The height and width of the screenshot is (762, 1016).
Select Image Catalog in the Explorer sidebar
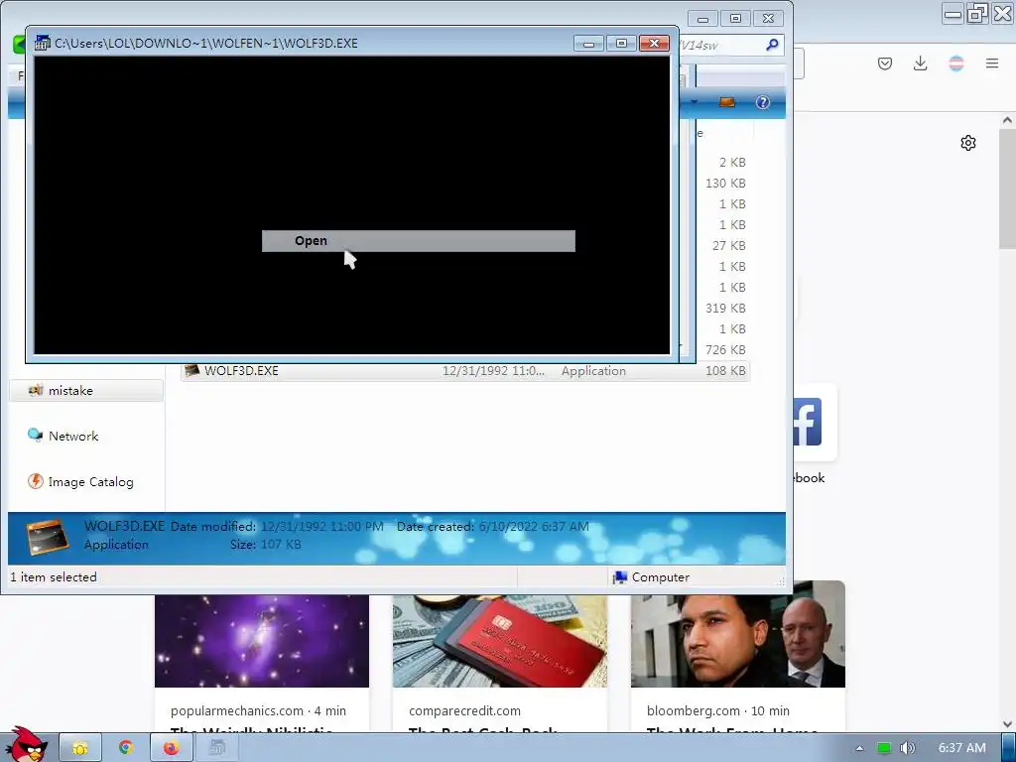click(x=90, y=482)
